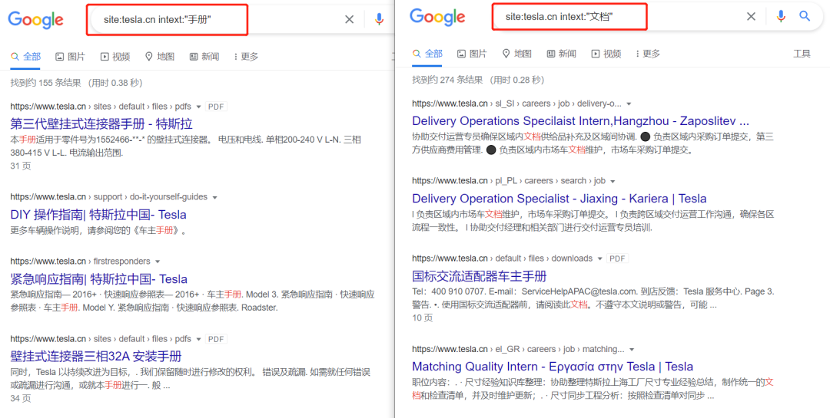Click 10 页 text under 国标交流适配器 result
This screenshot has width=830, height=418.
(423, 318)
